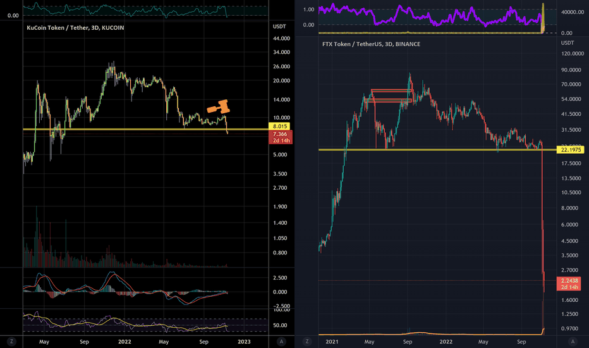Select the yellow 22.1975 price label

point(571,150)
